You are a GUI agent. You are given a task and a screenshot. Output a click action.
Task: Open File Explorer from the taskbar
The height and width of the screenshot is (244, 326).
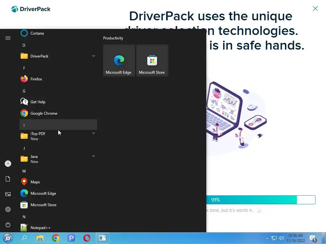(x=40, y=238)
